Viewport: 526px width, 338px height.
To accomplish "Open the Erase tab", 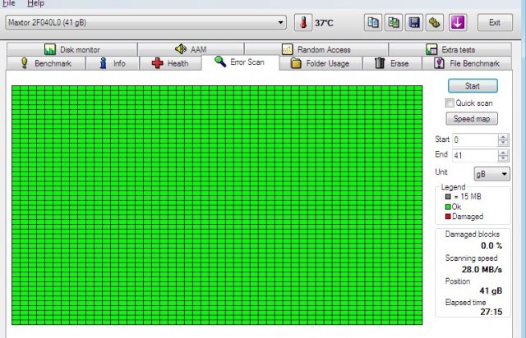I will [x=391, y=63].
